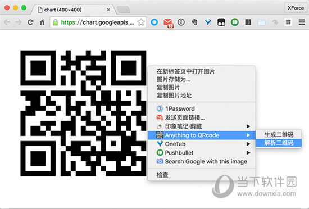The image size is (309, 209).
Task: Open the Chrome hamburger menu
Action: point(302,22)
